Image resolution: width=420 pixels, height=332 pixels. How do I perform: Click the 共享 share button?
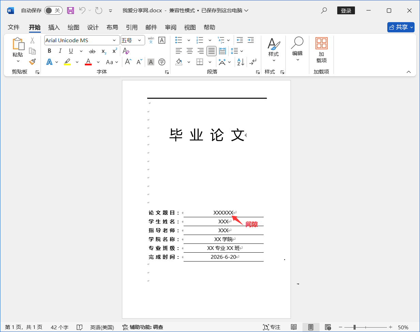[401, 27]
